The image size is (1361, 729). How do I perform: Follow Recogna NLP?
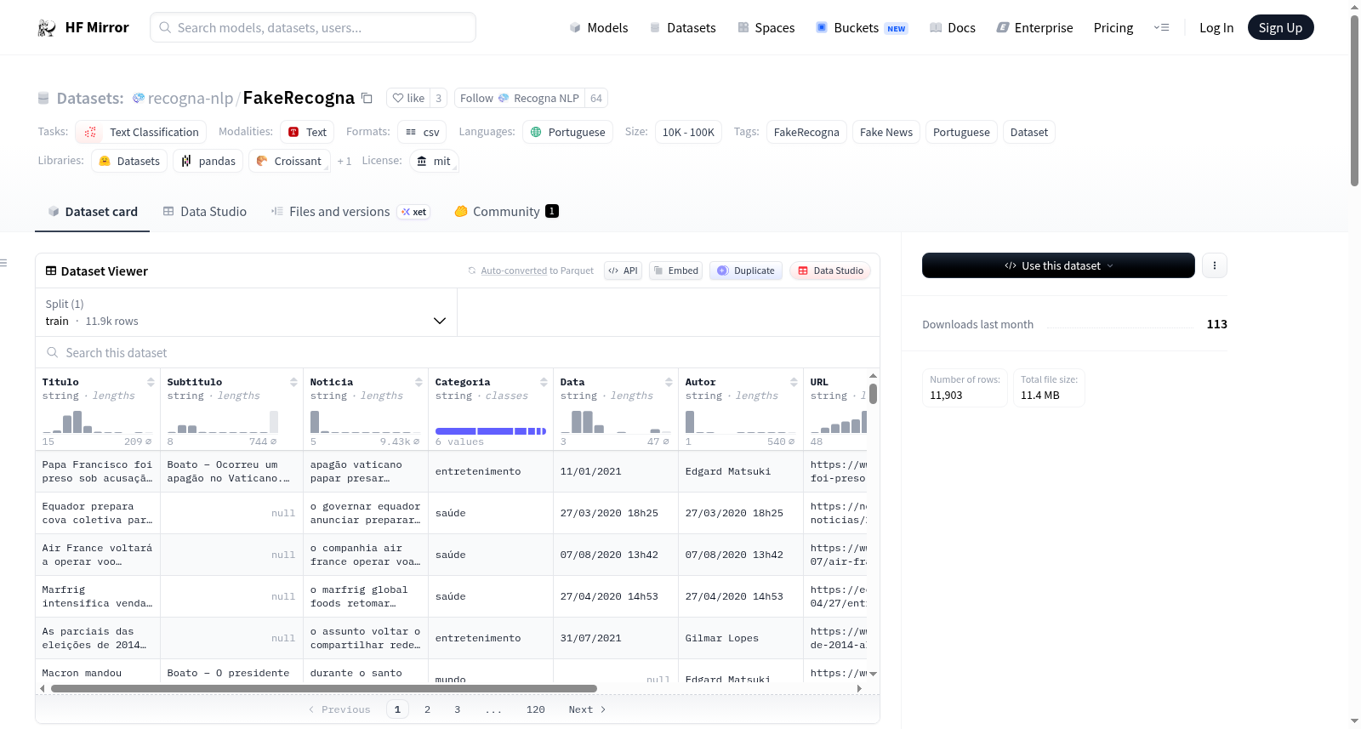pos(520,98)
